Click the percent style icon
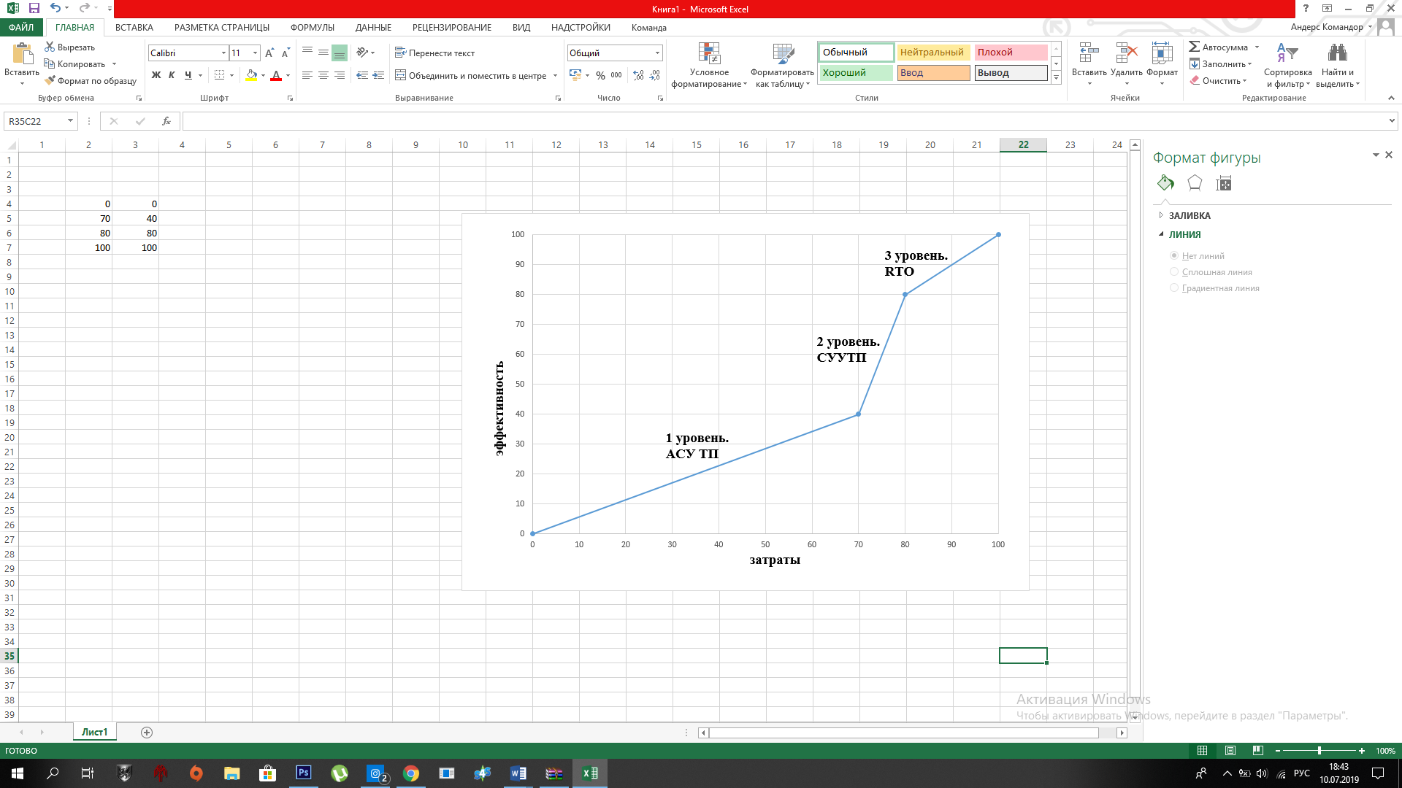This screenshot has width=1402, height=788. (x=600, y=75)
